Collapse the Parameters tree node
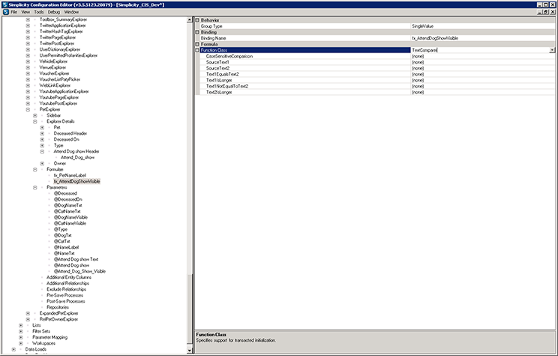This screenshot has height=356, width=558. tap(34, 187)
